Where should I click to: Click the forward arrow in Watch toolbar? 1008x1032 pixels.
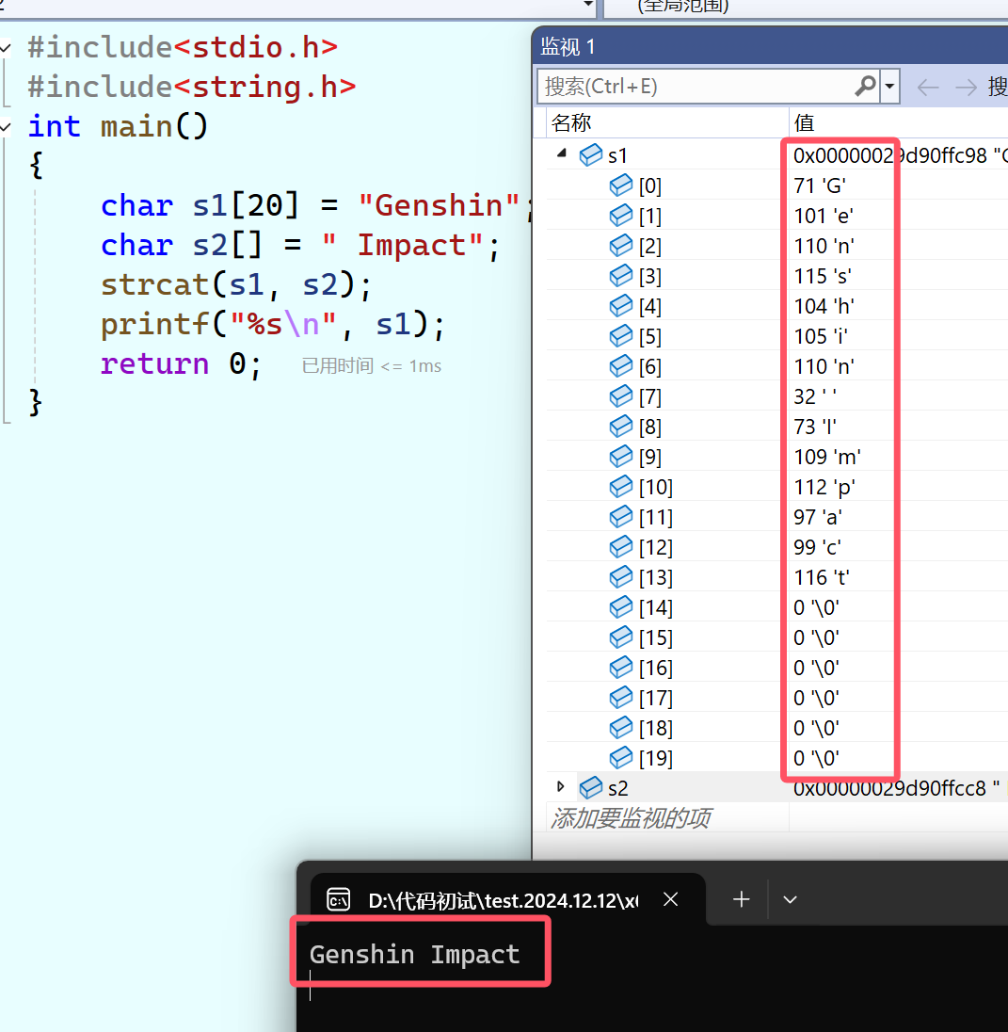966,87
